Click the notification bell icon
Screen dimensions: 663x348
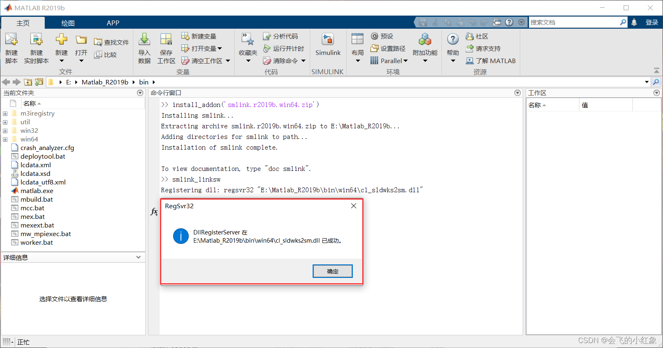(634, 22)
